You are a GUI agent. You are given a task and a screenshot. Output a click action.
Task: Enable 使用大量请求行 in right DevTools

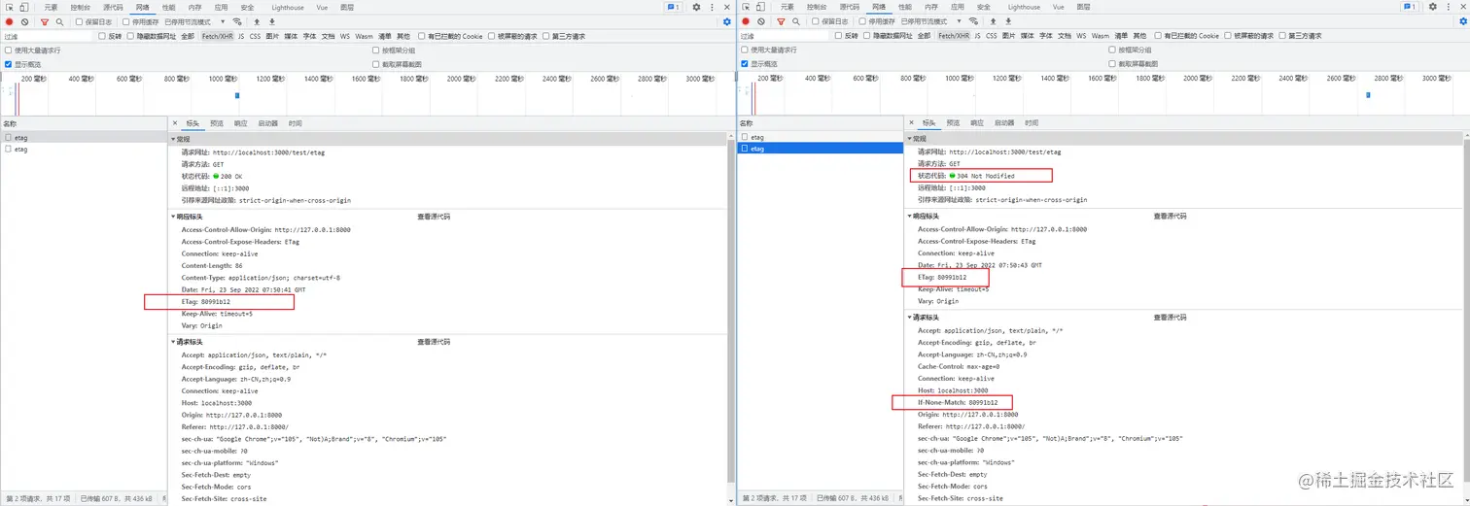click(745, 50)
